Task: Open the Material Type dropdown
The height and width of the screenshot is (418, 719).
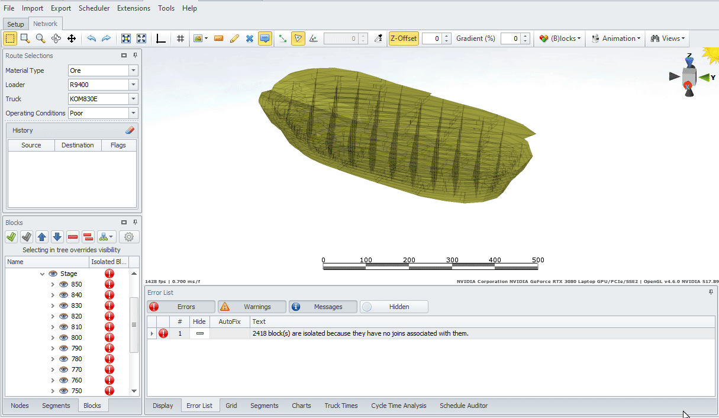Action: click(x=133, y=70)
